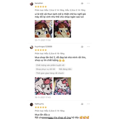View banailien's second review photo
This screenshot has height=119, width=119.
(62, 29)
